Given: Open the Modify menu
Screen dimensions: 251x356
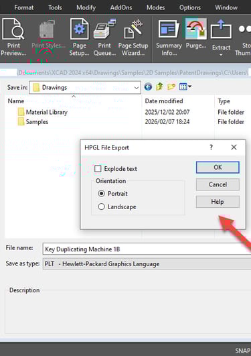Looking at the screenshot, I should click(x=86, y=7).
